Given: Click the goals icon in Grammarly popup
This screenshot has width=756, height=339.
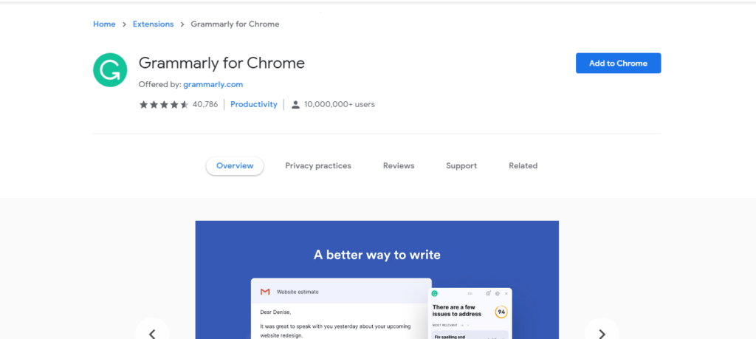Looking at the screenshot, I should (x=488, y=293).
